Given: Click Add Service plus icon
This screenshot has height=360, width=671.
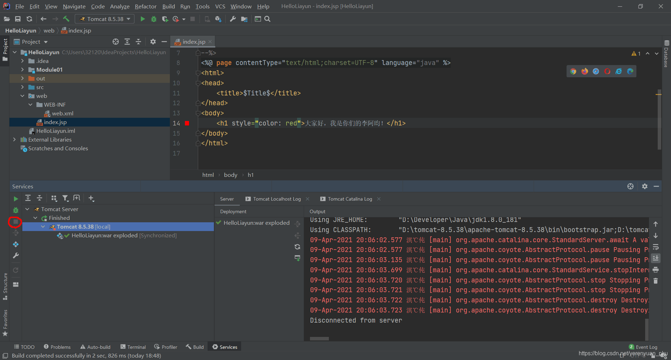Looking at the screenshot, I should click(91, 198).
